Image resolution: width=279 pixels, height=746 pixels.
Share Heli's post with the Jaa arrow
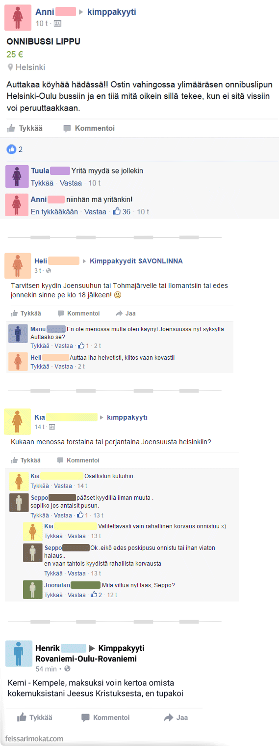[126, 314]
